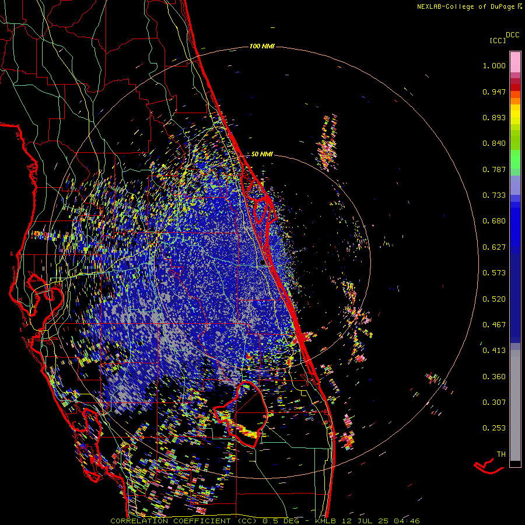525x525 pixels.
Task: Click the 0.787 scale value
Action: [x=494, y=169]
